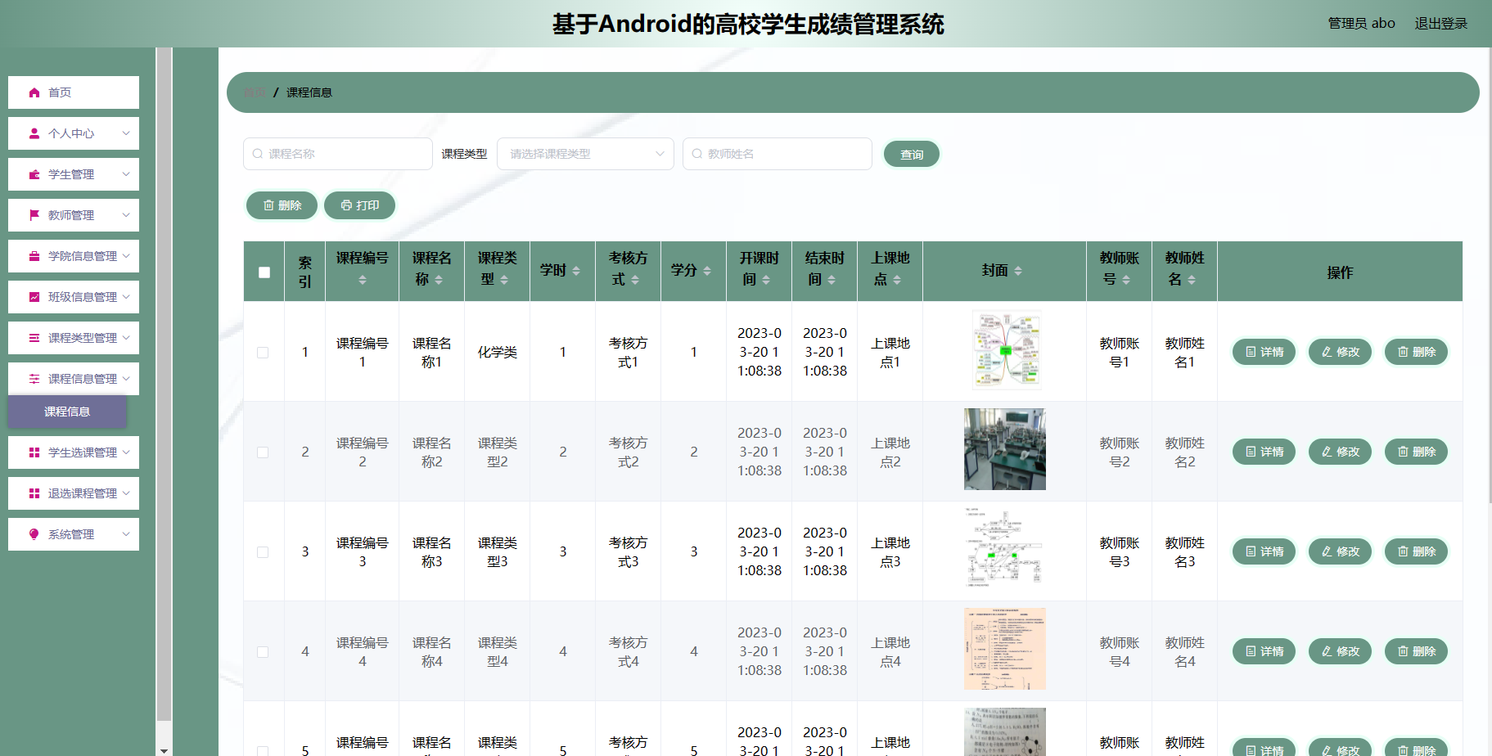Image resolution: width=1492 pixels, height=756 pixels.
Task: Open classroom cover thumbnail in row 2
Action: [1005, 449]
